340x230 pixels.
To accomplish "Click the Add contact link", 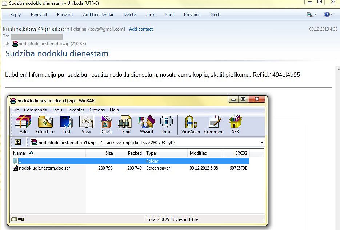I will pyautogui.click(x=141, y=29).
